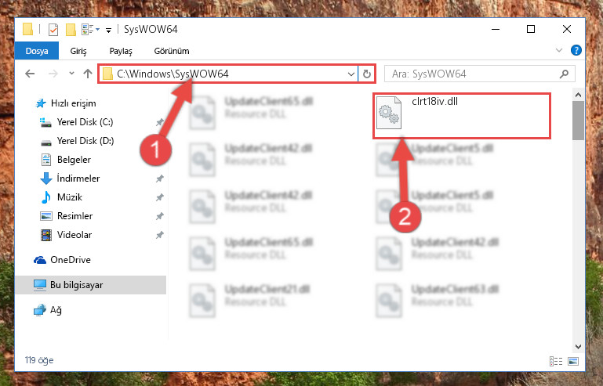The height and width of the screenshot is (386, 603).
Task: Open the Dosya menu tab
Action: (37, 51)
